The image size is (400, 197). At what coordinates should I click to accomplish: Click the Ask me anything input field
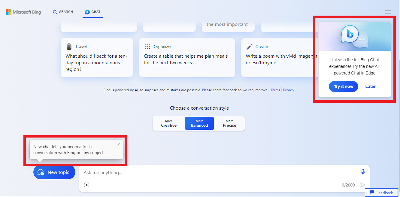coord(210,173)
